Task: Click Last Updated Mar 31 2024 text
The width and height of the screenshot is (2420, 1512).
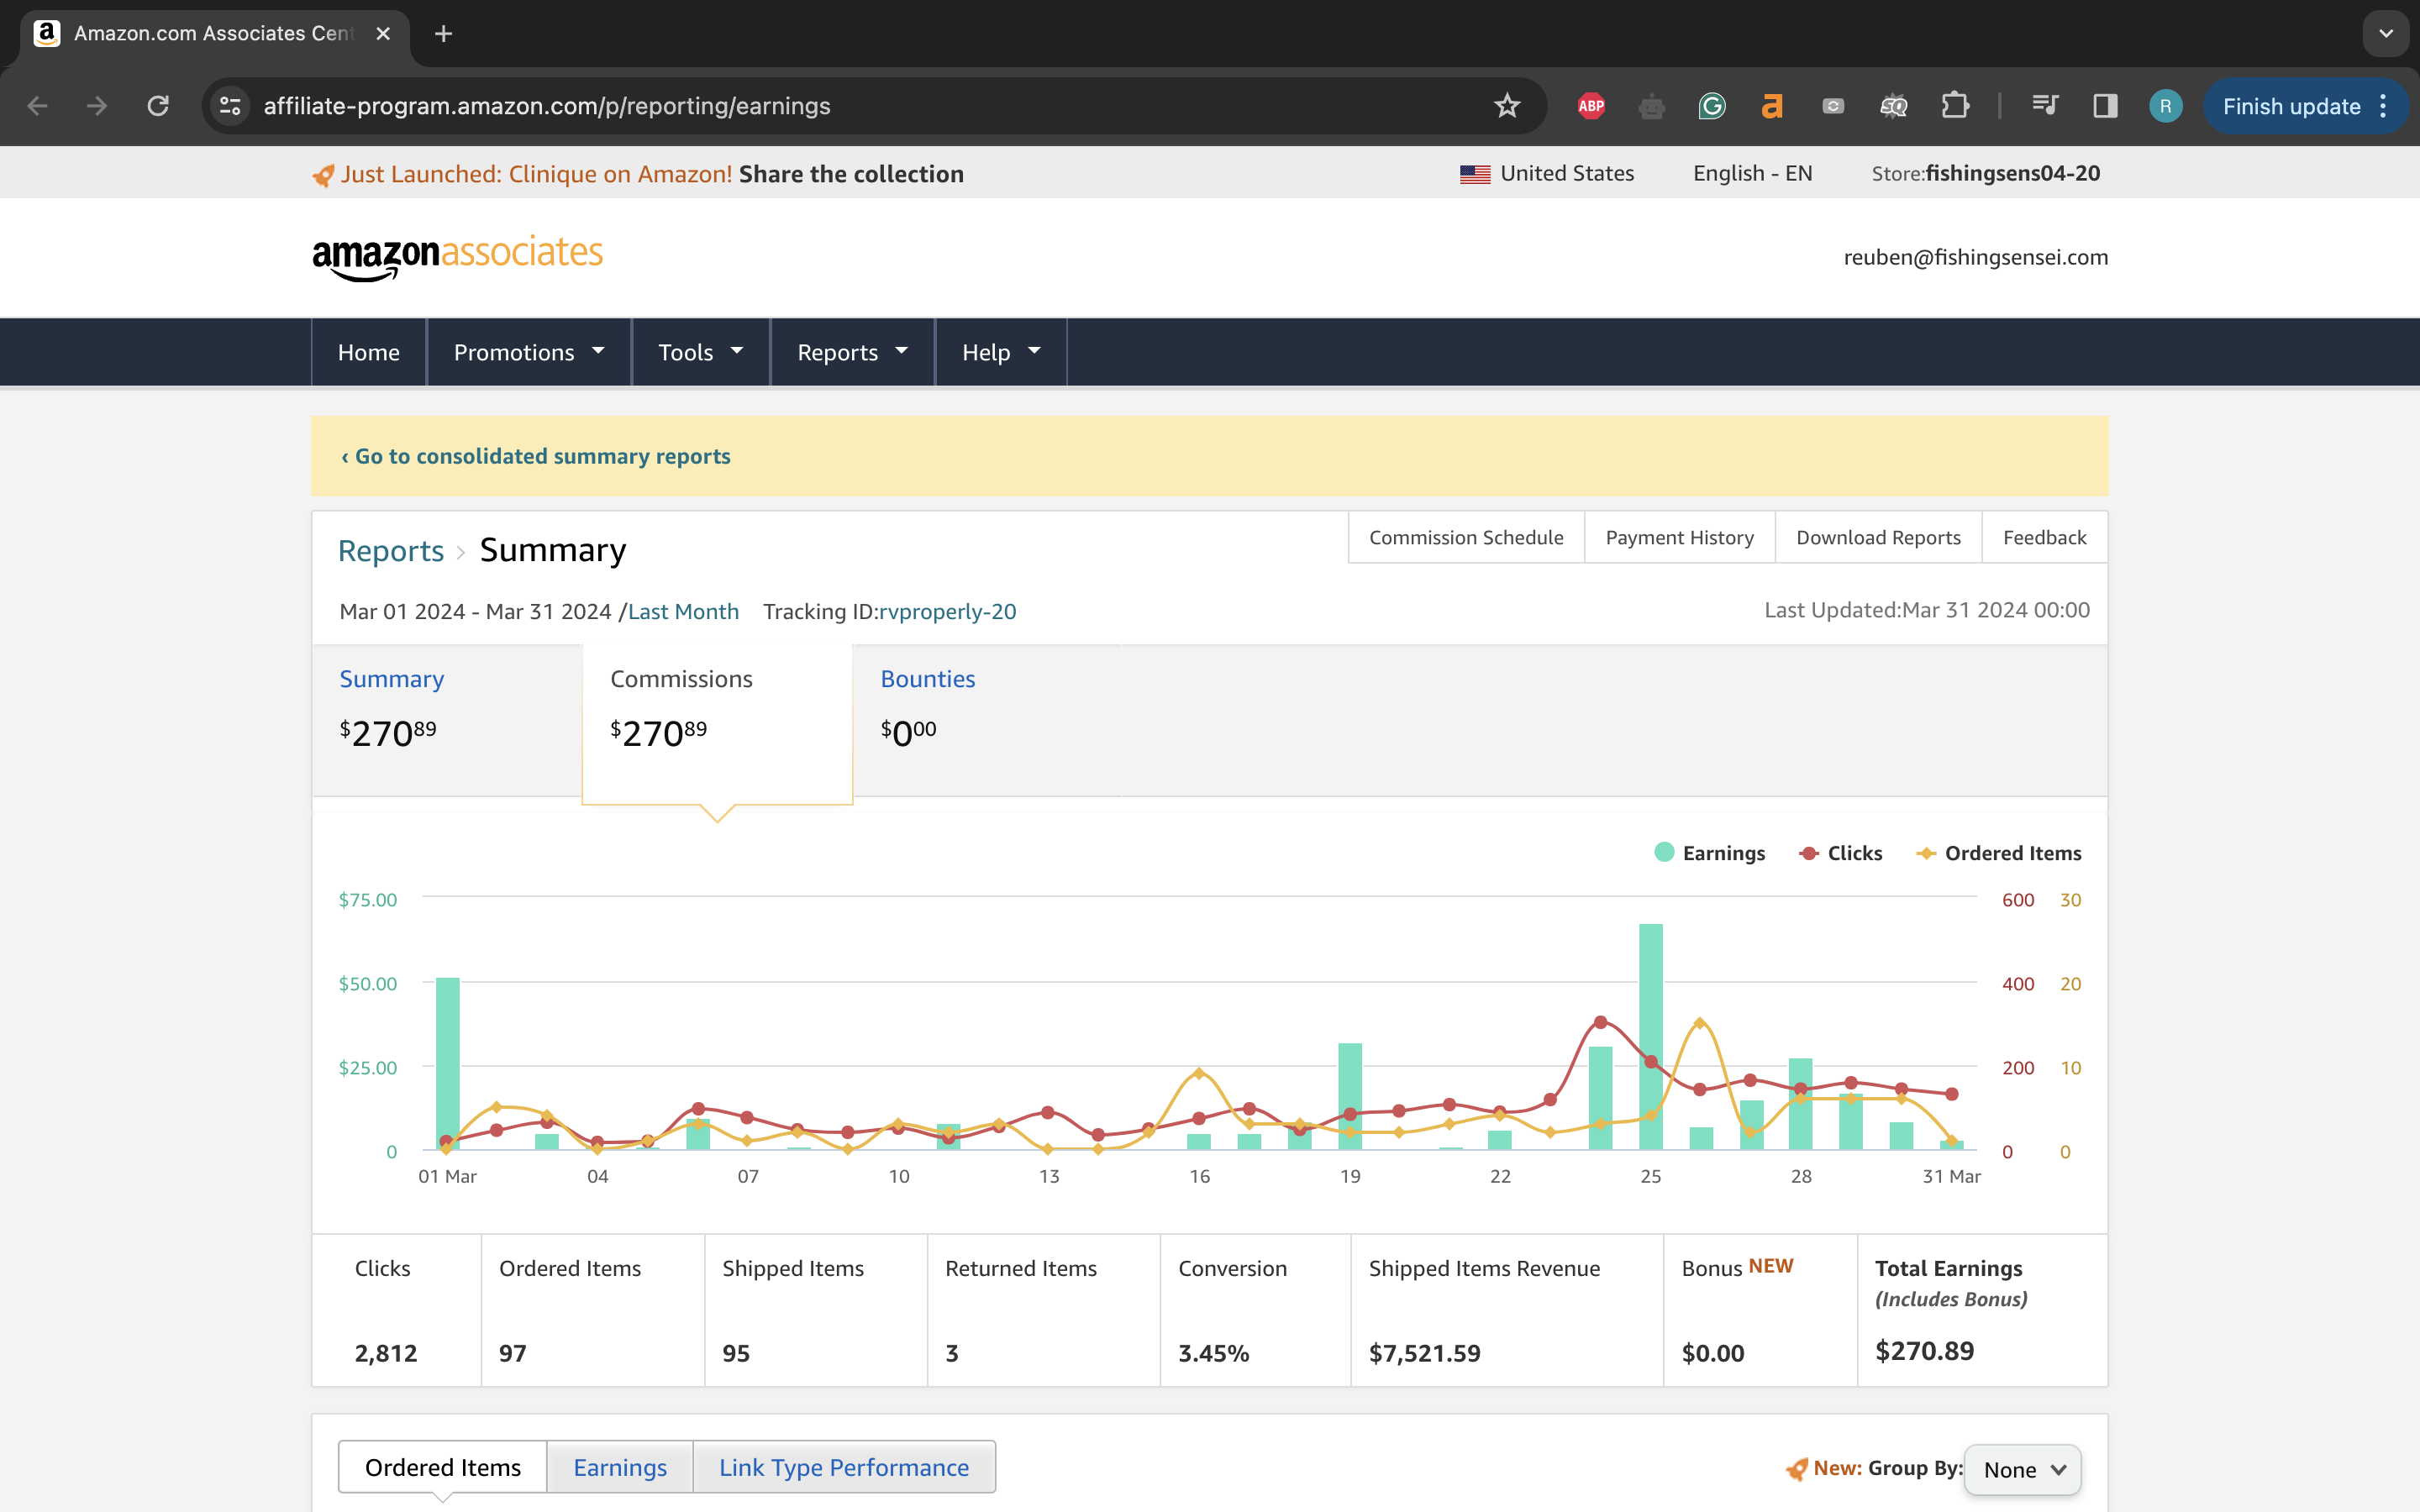Action: [x=1926, y=610]
